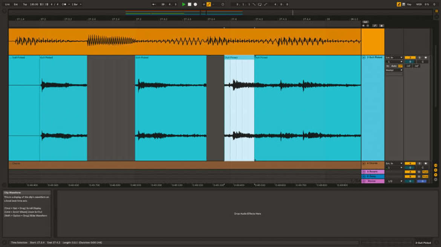Click the Set locator button
Image resolution: width=441 pixels, height=247 pixels.
(x=365, y=22)
